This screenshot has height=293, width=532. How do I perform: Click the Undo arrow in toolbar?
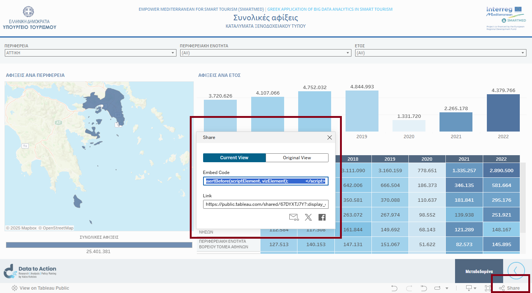(x=394, y=288)
